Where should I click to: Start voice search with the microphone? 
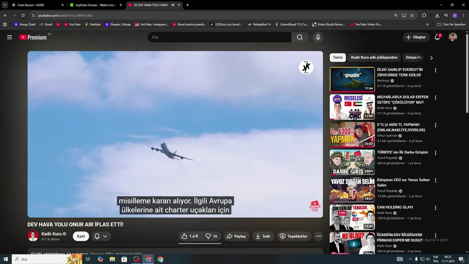coord(318,37)
